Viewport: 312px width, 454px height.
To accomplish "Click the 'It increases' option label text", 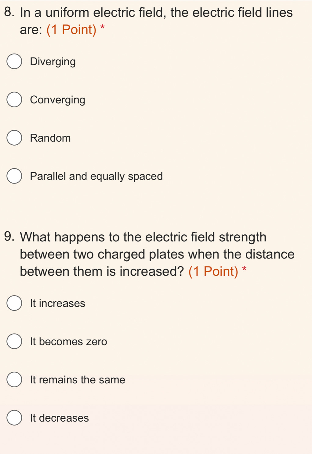I will click(x=58, y=303).
